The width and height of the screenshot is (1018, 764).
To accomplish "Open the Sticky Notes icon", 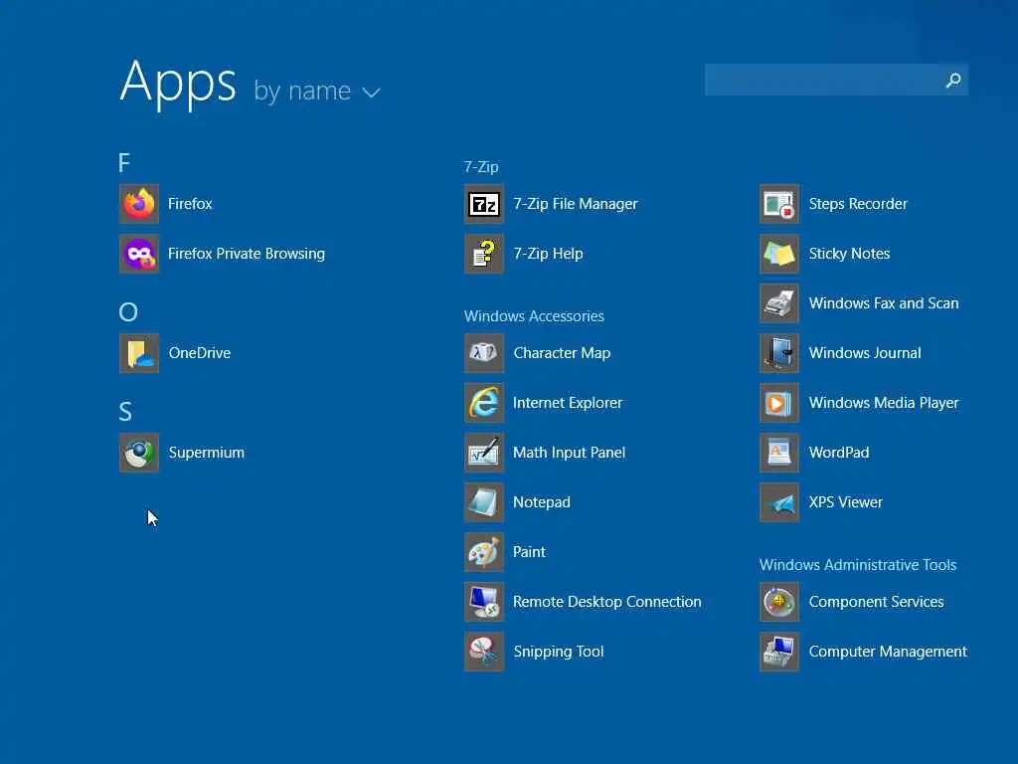I will (779, 254).
